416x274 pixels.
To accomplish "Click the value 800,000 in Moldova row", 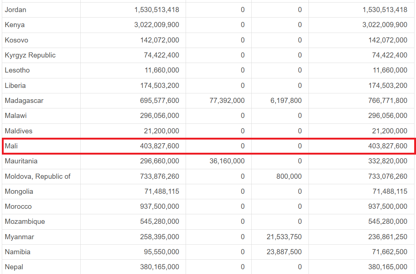I will pos(289,177).
